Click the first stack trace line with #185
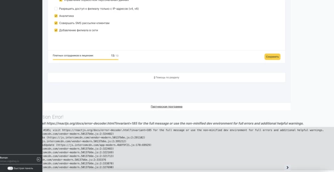The width and height of the screenshot is (334, 172). coord(183,130)
